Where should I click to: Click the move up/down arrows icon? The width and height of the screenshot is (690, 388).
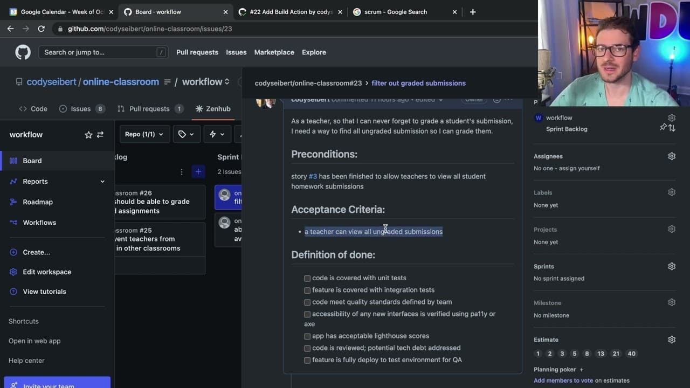click(x=672, y=128)
